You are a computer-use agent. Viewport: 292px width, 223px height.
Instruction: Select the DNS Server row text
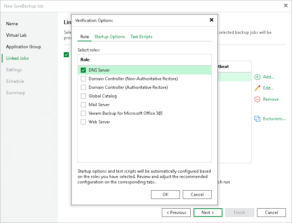pos(99,70)
